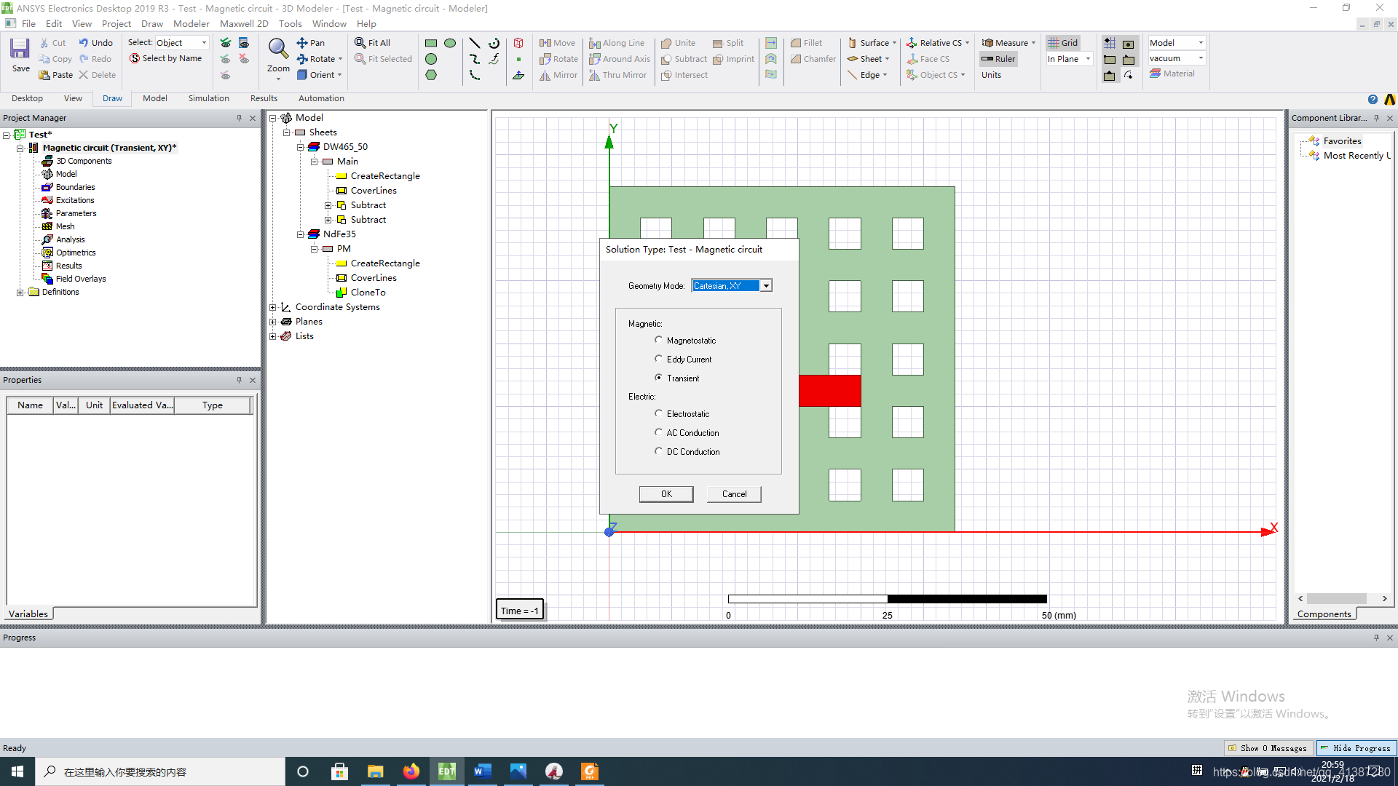Click the Unite boolean tool
1398x786 pixels.
pyautogui.click(x=678, y=43)
